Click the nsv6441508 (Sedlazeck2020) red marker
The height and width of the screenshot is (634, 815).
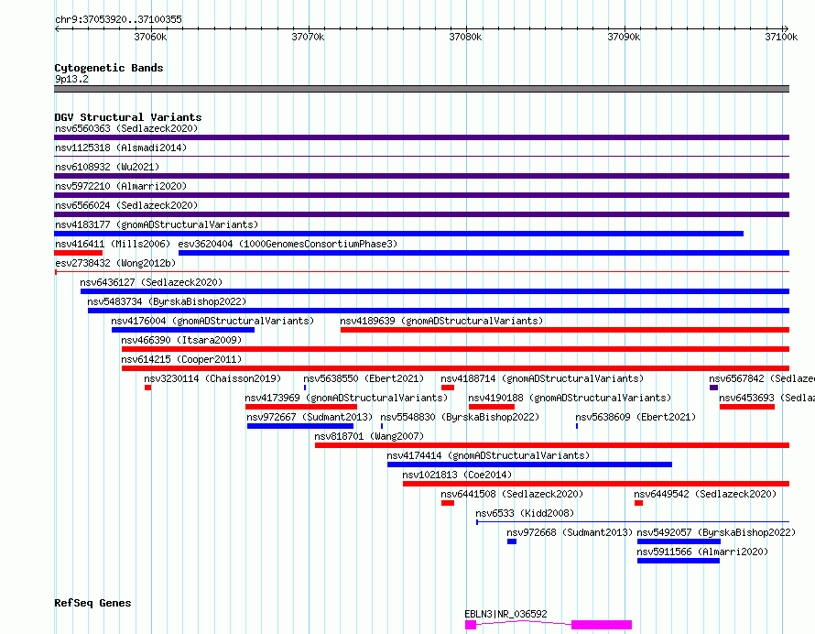[x=448, y=503]
